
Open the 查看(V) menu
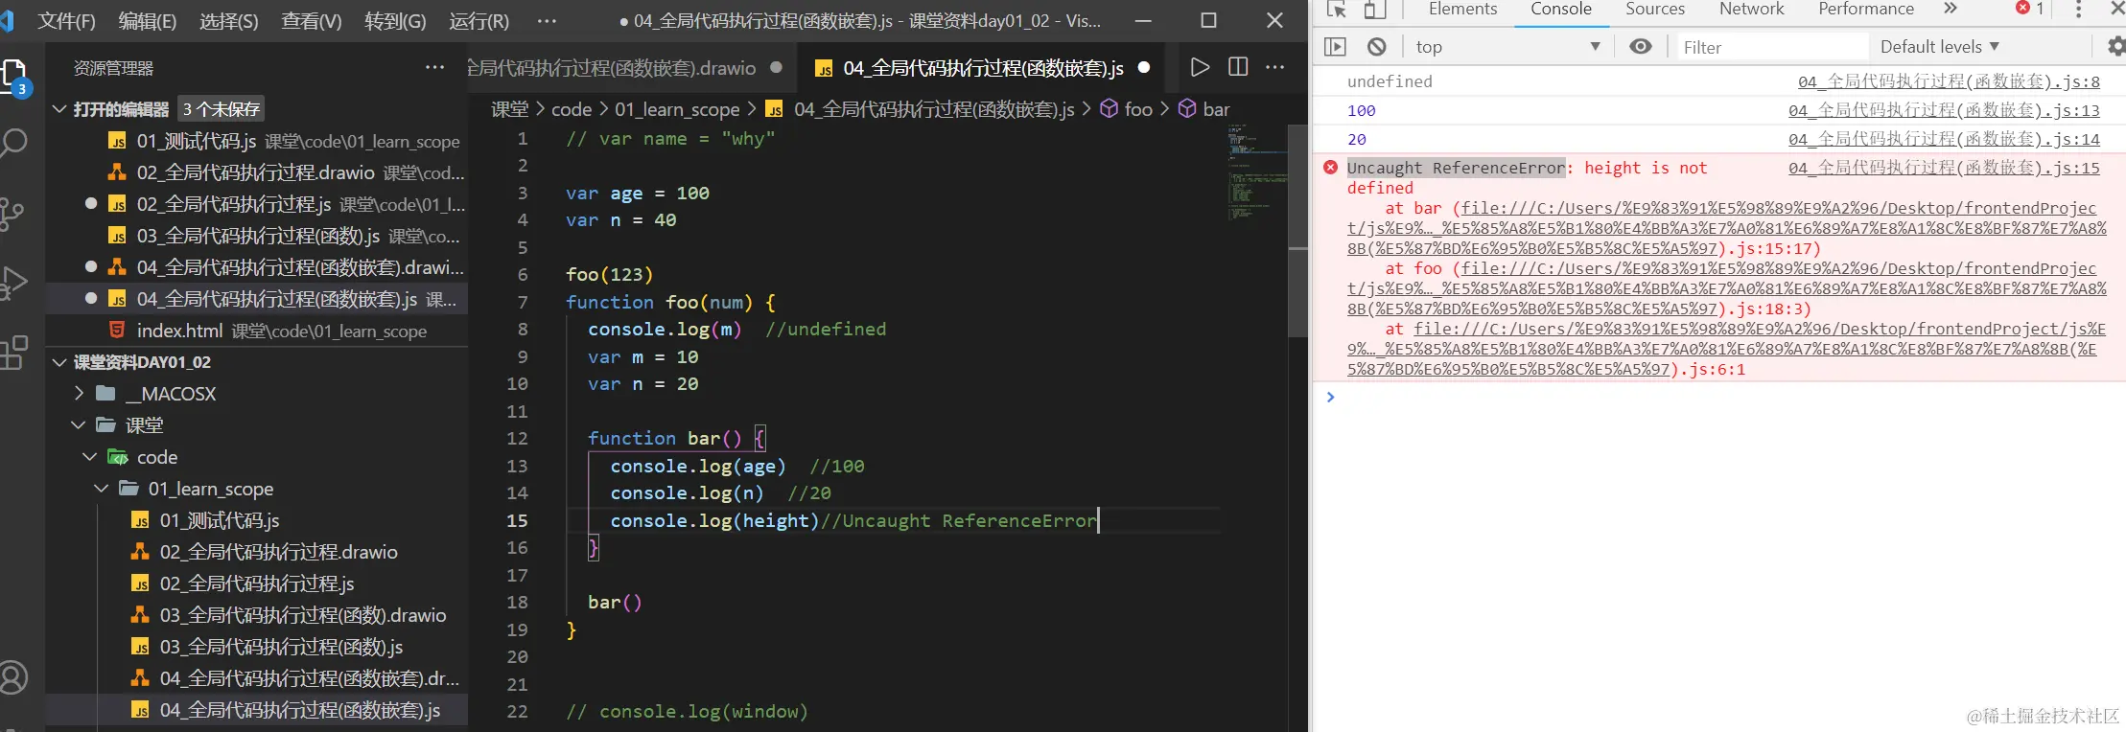(x=312, y=21)
